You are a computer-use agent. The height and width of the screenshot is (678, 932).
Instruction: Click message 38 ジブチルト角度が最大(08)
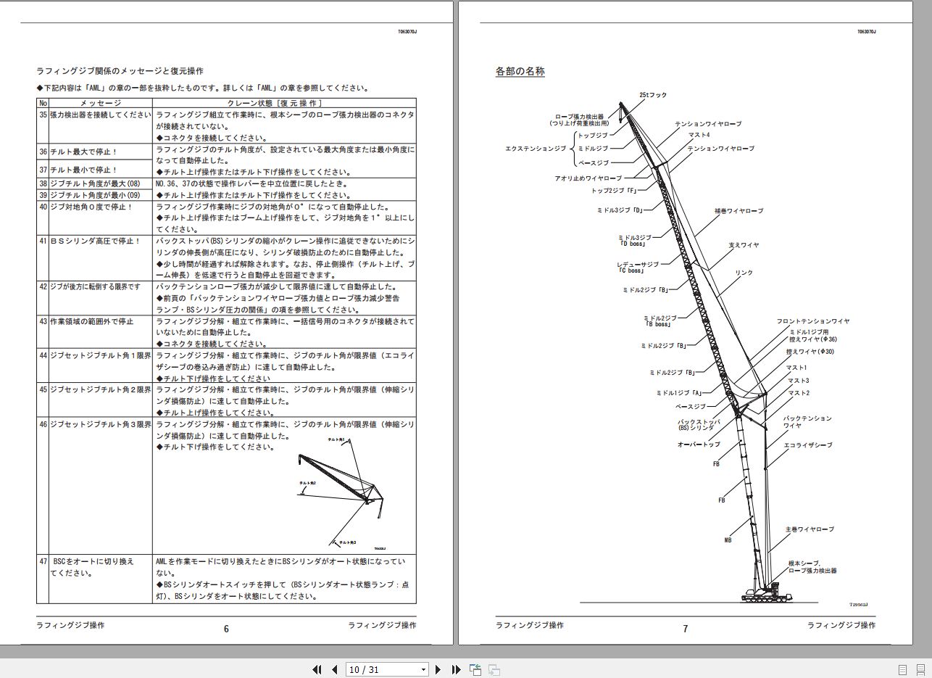tap(94, 184)
